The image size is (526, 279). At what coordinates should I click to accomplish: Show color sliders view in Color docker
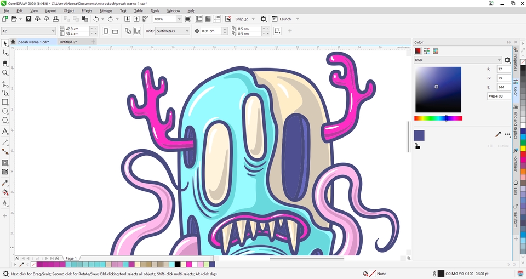[426, 51]
